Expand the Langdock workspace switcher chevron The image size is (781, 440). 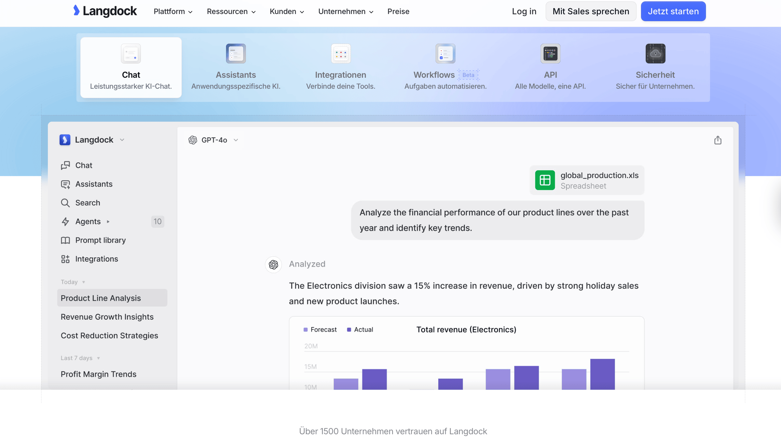[122, 140]
